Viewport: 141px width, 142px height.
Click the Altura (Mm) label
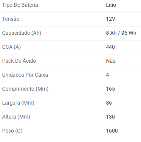click(x=16, y=117)
